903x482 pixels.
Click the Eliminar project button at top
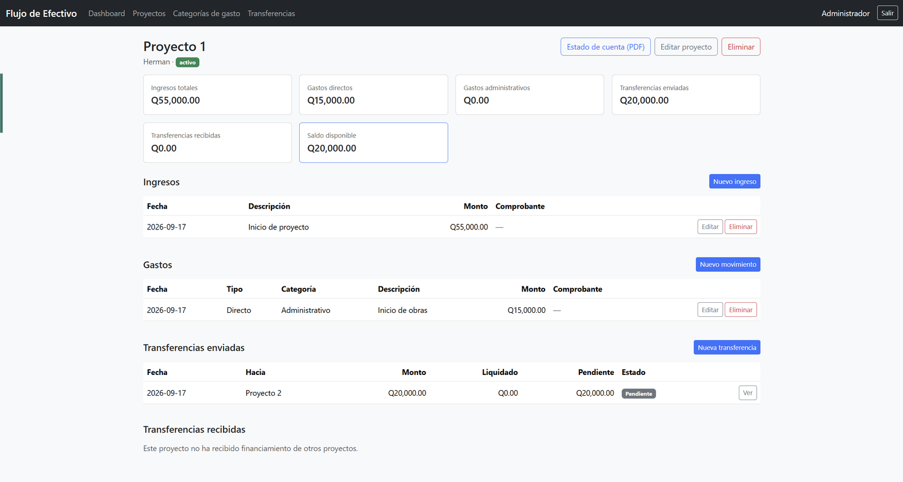(741, 47)
